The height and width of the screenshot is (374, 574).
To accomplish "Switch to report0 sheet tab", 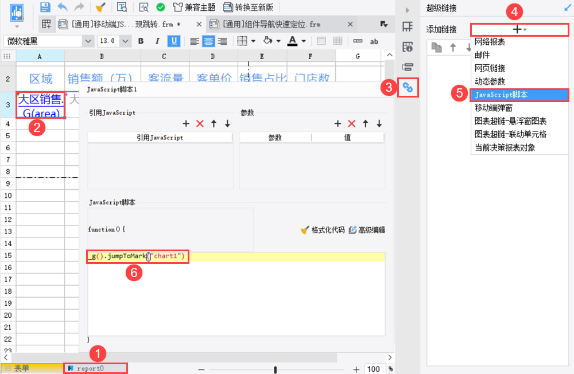I will point(95,368).
